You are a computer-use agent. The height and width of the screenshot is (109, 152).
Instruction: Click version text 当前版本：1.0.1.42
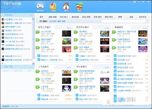point(10,107)
